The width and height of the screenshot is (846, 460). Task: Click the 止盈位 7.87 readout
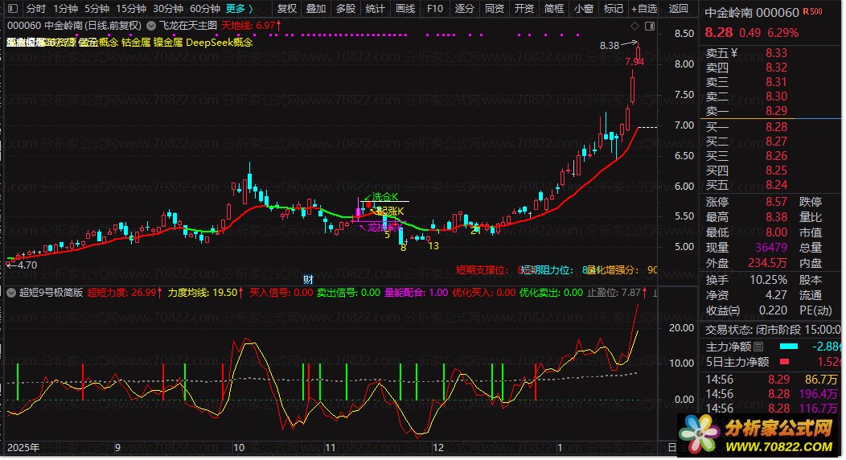coord(618,292)
